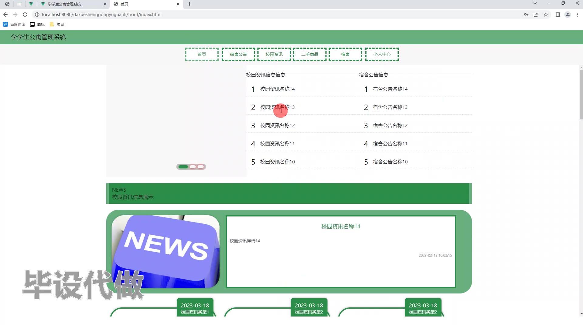Switch to the 首页 browser tab
Viewport: 583px width, 325px height.
pos(147,4)
